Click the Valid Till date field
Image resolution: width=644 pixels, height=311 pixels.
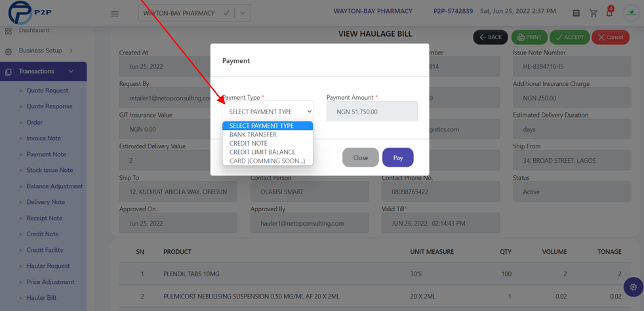point(441,223)
